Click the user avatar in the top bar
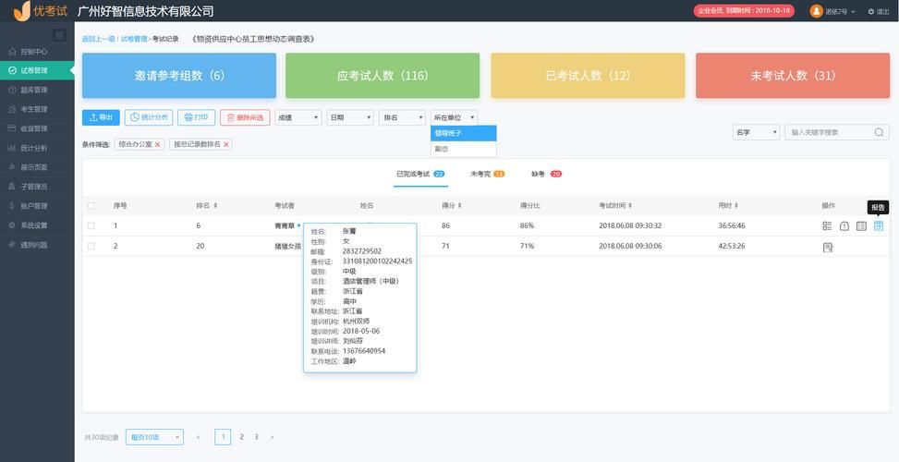The image size is (899, 462). (x=817, y=11)
